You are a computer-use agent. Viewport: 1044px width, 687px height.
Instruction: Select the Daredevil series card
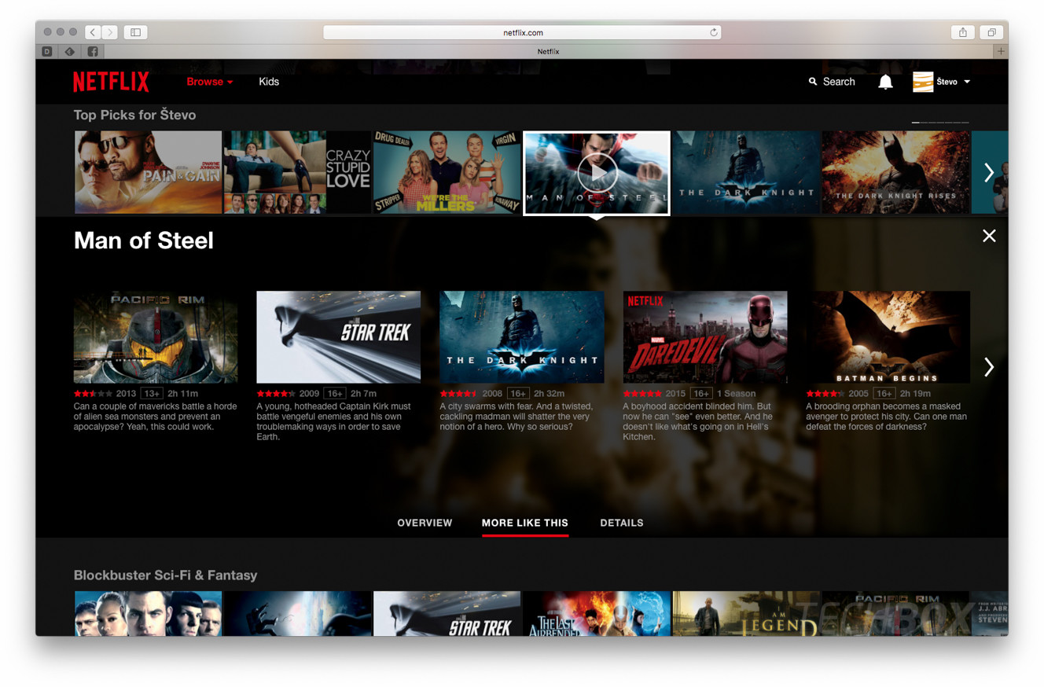[705, 337]
